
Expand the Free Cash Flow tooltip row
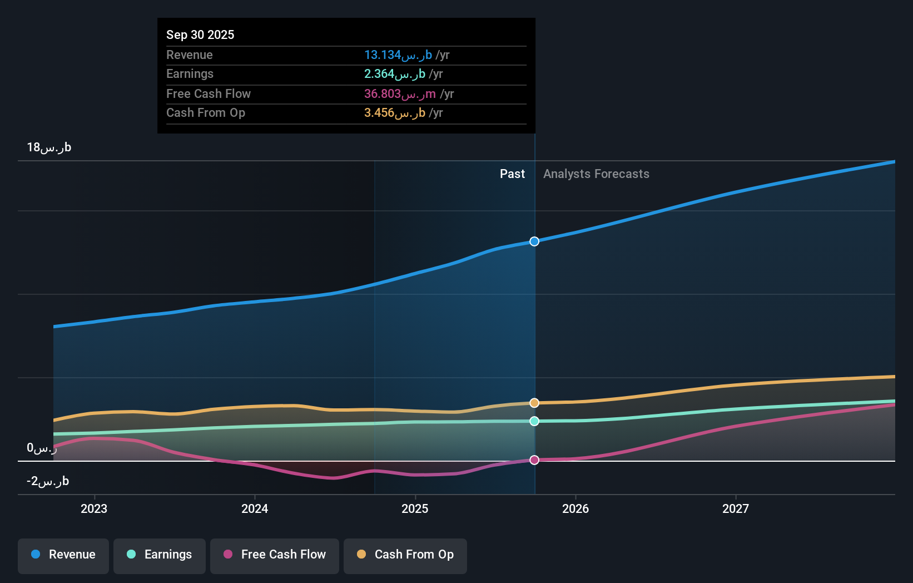(x=346, y=93)
